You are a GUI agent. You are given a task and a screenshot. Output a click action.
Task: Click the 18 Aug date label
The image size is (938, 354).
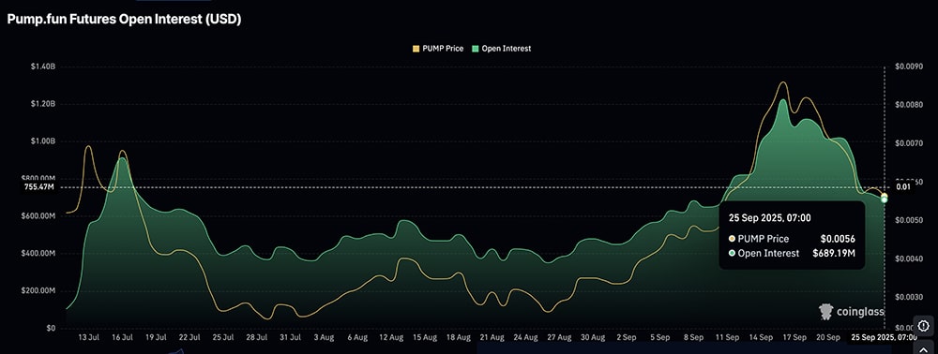click(x=459, y=338)
